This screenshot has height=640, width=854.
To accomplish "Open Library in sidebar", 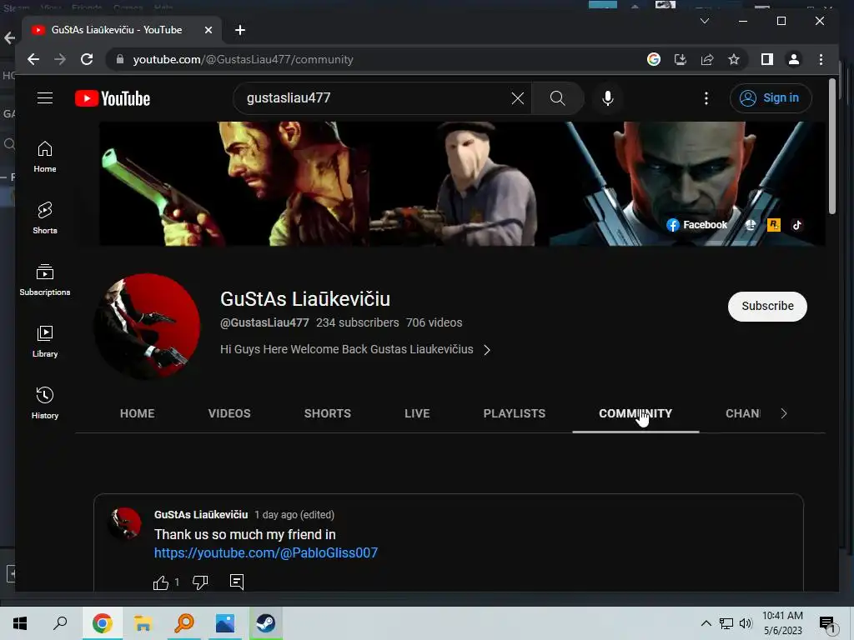I will click(x=45, y=341).
